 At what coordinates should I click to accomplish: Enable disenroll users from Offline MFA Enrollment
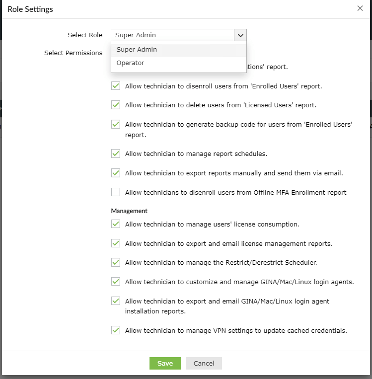click(x=116, y=192)
